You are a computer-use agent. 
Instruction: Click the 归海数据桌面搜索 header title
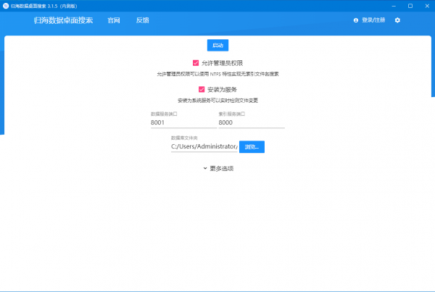(x=63, y=20)
